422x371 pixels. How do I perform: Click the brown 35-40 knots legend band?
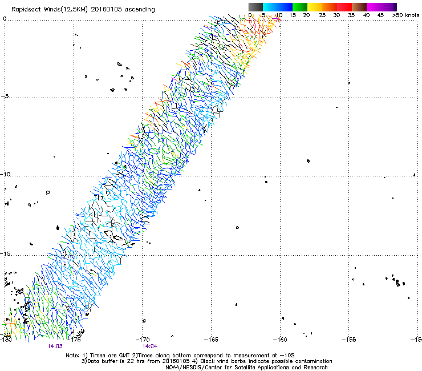359,7
